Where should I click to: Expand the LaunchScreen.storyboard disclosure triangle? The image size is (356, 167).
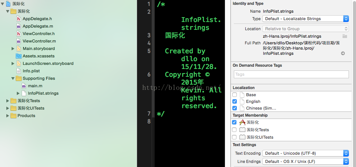click(13, 63)
